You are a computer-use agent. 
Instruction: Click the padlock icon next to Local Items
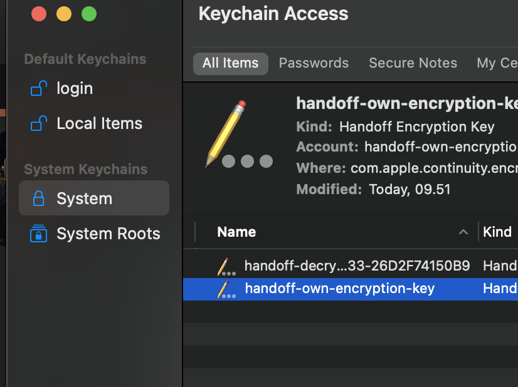[x=39, y=123]
